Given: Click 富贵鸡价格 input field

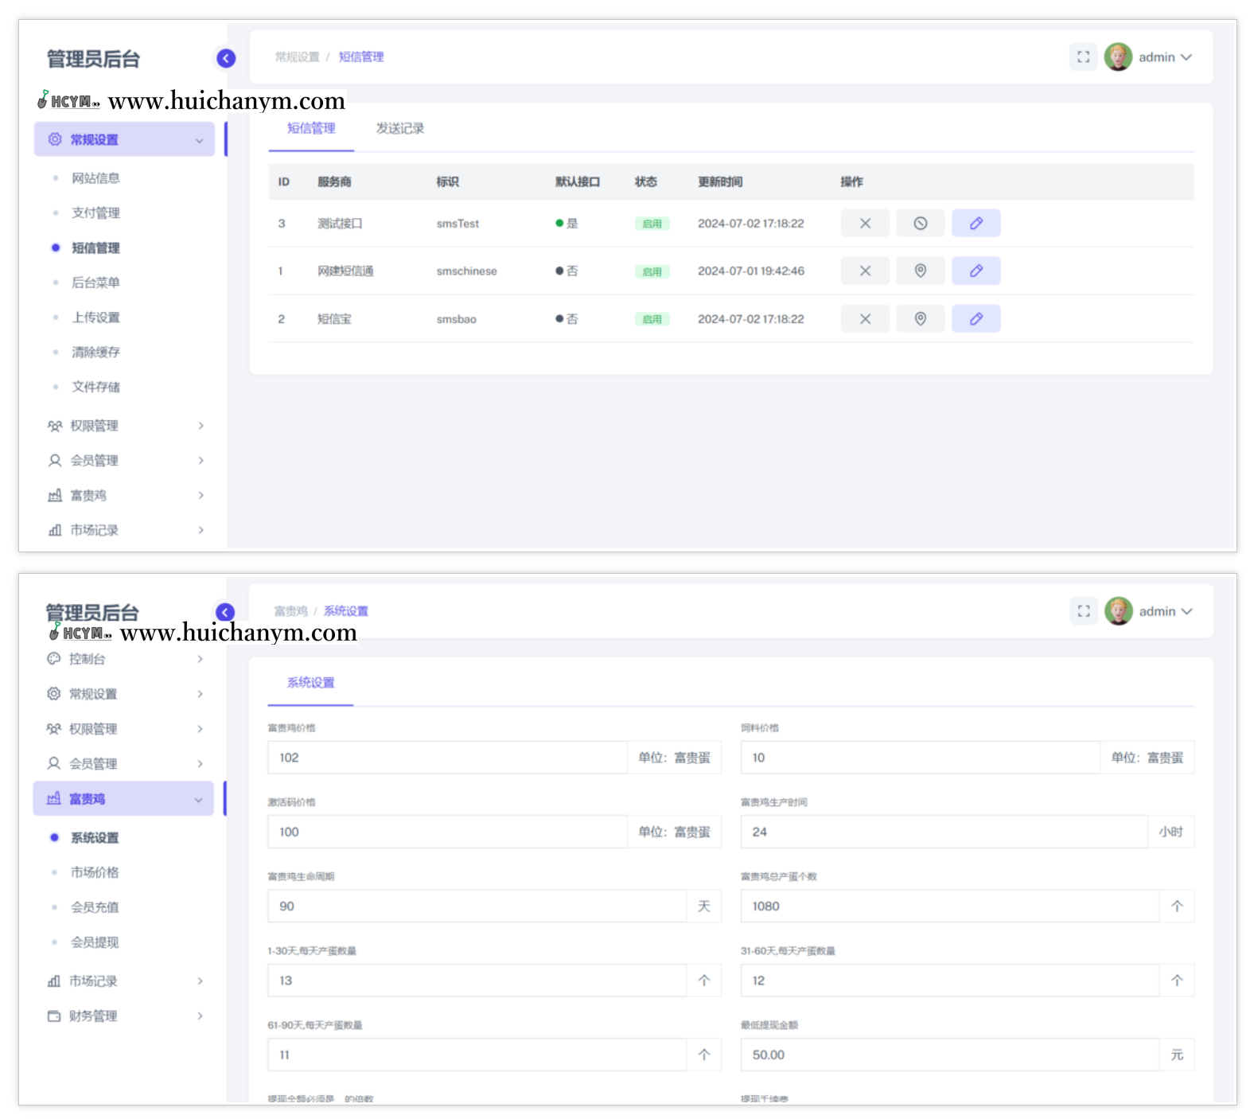Looking at the screenshot, I should 447,758.
